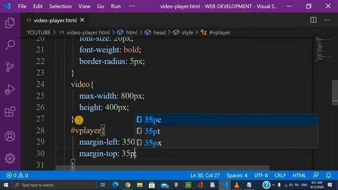Click the editor horizontal scrollbar
Viewport: 338px width, 190px height.
point(162,168)
